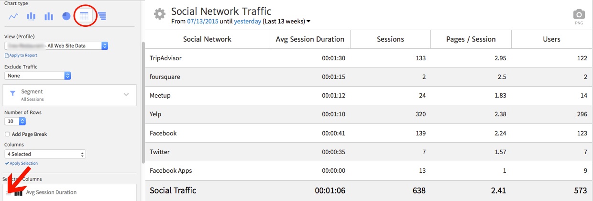Sort by the Sessions column header
This screenshot has width=593, height=201.
point(390,39)
